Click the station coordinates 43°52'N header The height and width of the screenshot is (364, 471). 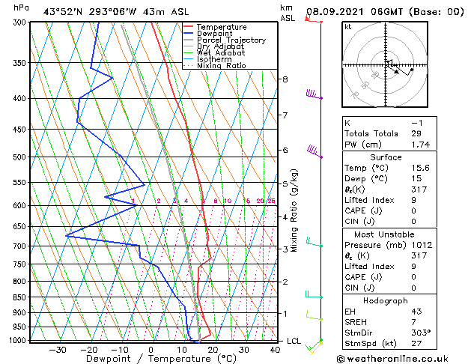[x=116, y=12]
